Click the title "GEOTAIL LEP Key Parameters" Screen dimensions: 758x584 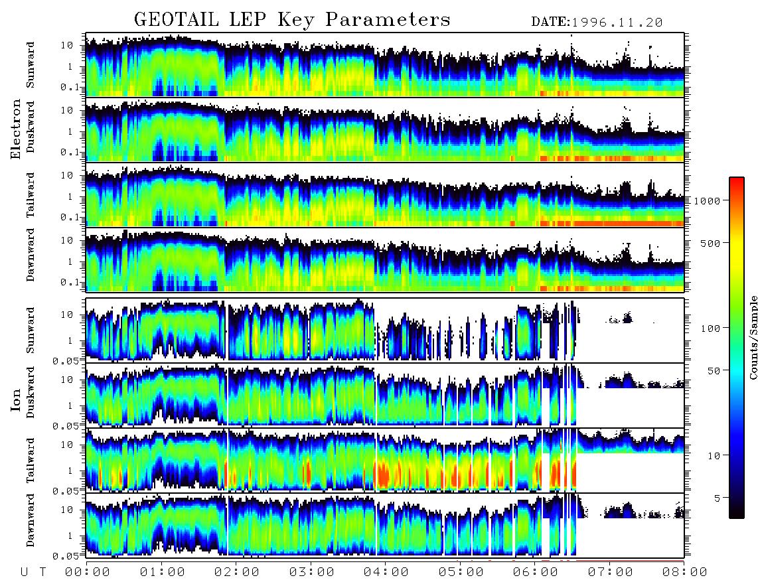pyautogui.click(x=292, y=20)
